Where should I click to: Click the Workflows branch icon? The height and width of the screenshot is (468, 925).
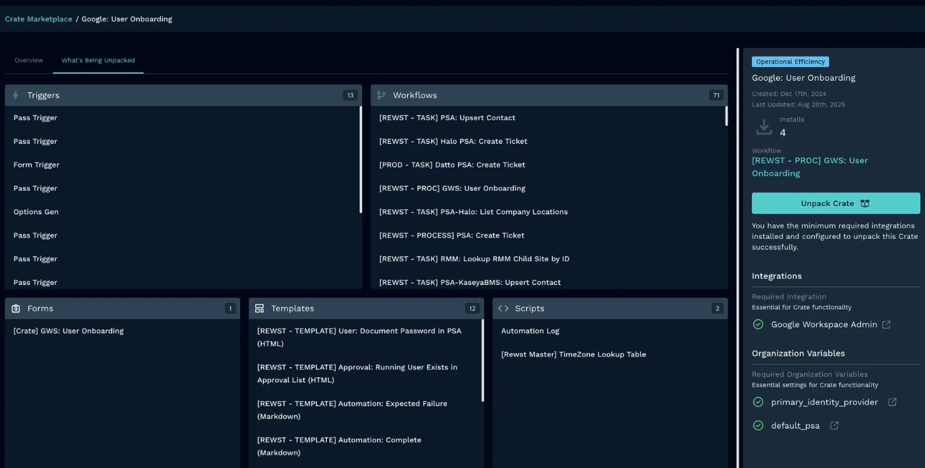(x=381, y=95)
